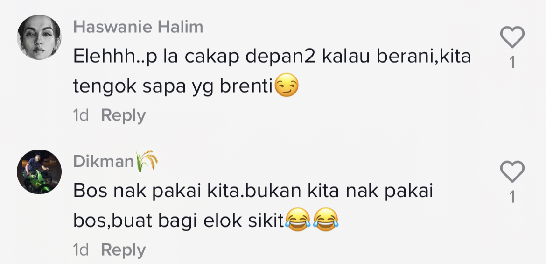Click the smirking face emoji after "brenti"
Screen dimensions: 546x264
287,85
